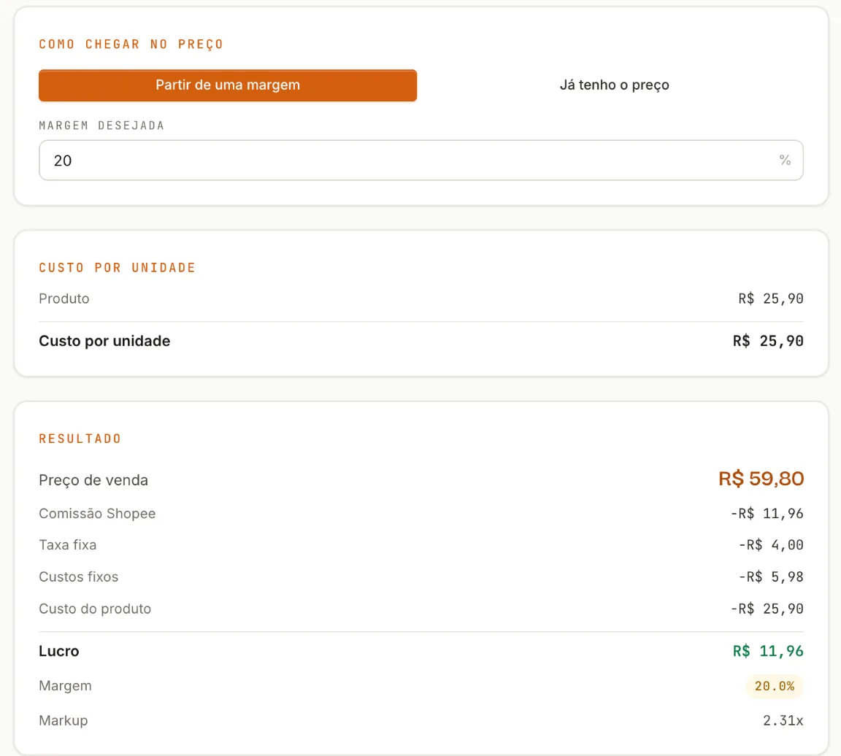This screenshot has height=756, width=841.
Task: Click the "Custos fixos" label
Action: (x=78, y=577)
